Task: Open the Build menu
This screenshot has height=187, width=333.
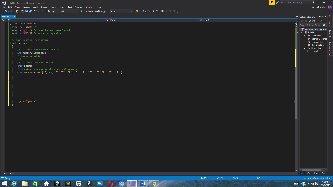Action: 35,7
